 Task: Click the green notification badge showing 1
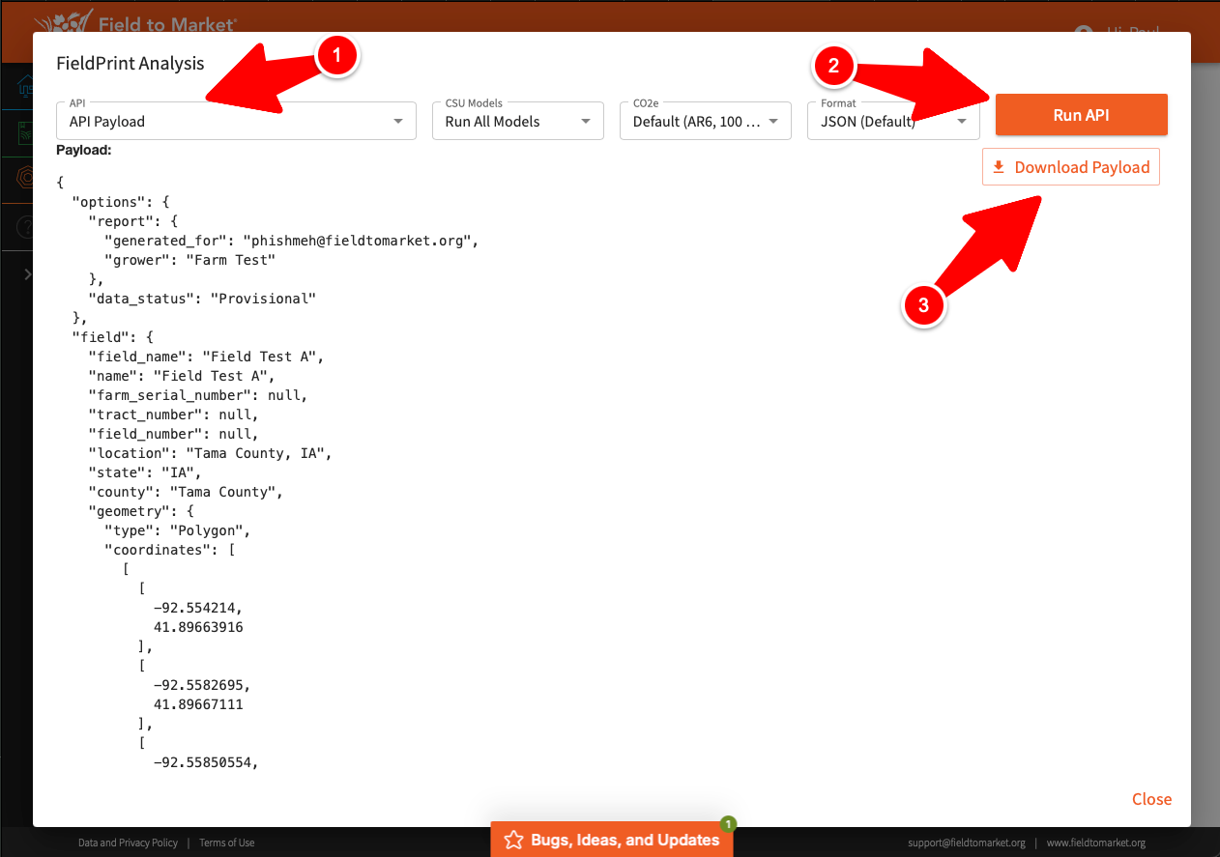pyautogui.click(x=728, y=824)
